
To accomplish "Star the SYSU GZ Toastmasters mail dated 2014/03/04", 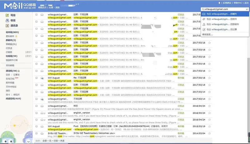I will tap(209, 133).
